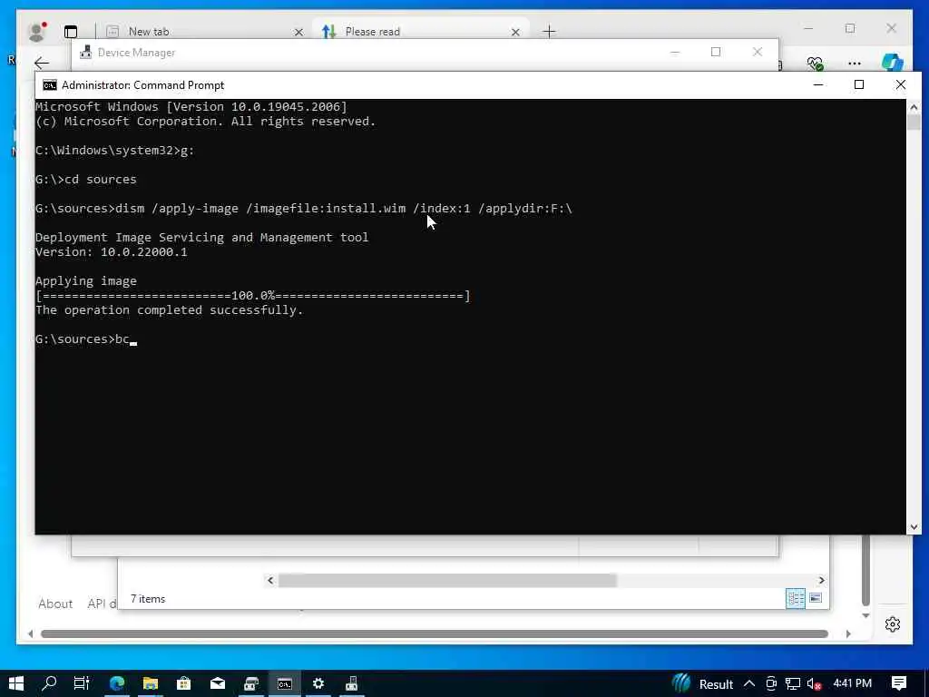Viewport: 929px width, 697px height.
Task: Open Microsoft Store from the taskbar
Action: [183, 683]
